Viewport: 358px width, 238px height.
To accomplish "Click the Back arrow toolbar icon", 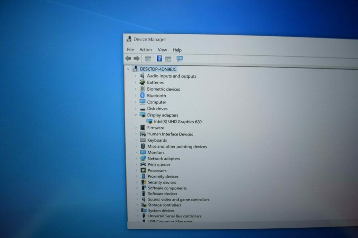I will [x=128, y=59].
